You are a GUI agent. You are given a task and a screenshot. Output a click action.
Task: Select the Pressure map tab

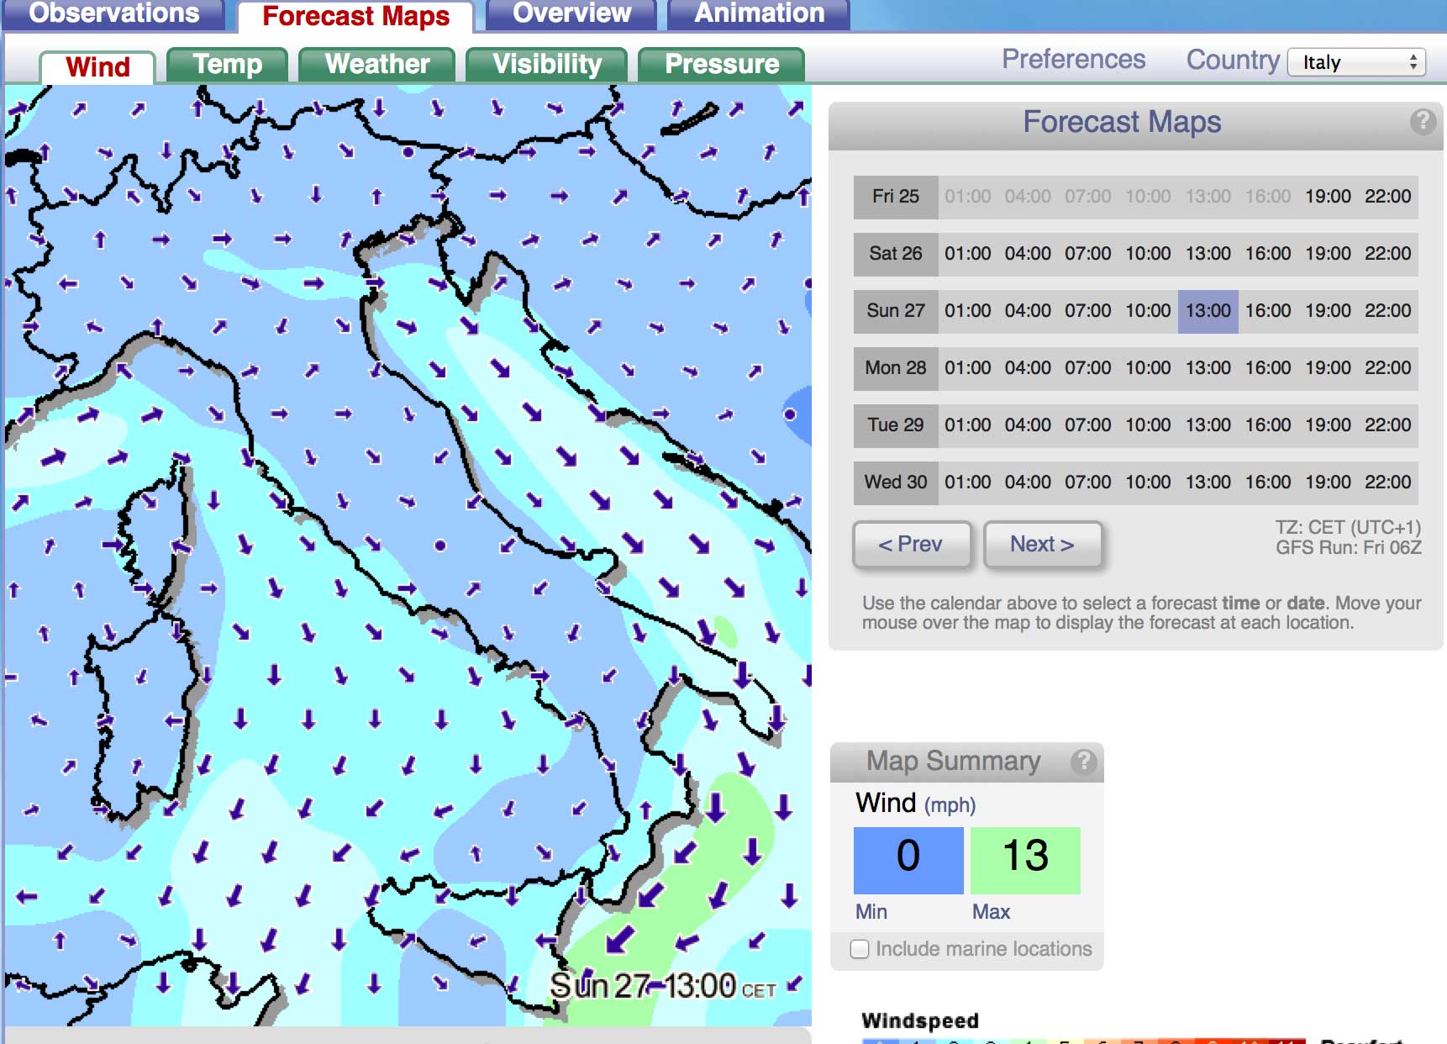(x=721, y=65)
